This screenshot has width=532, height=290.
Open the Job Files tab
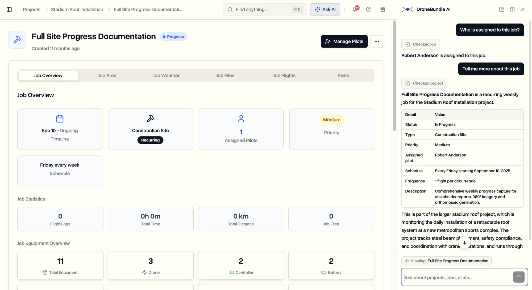(x=225, y=75)
